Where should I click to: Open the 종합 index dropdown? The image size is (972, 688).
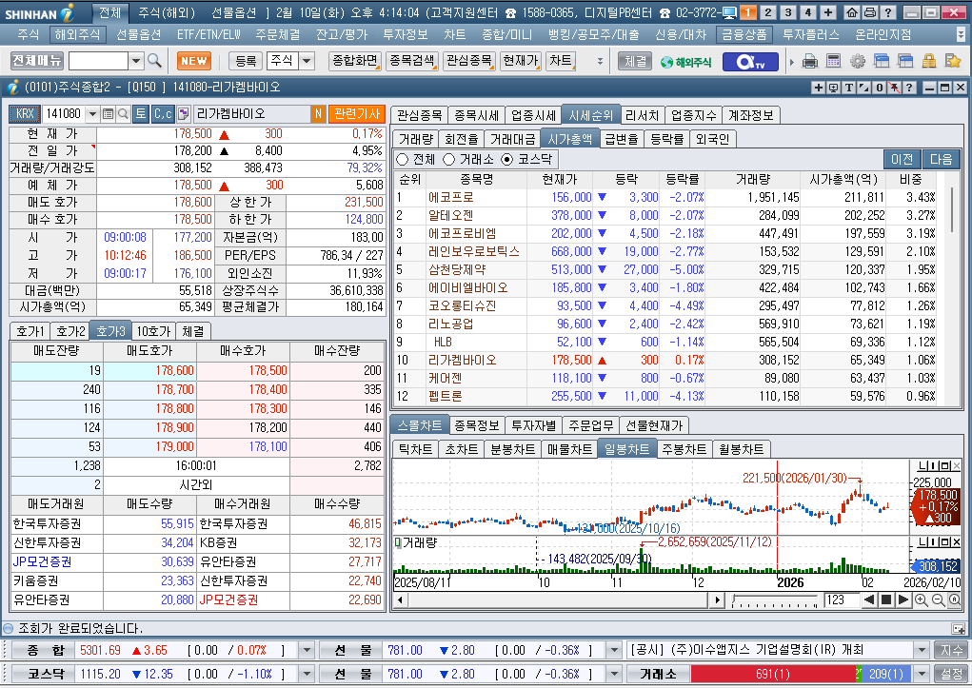coord(307,650)
